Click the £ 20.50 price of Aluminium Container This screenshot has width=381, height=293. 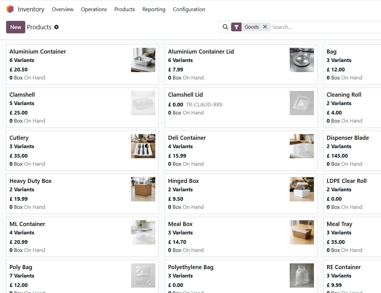click(19, 69)
